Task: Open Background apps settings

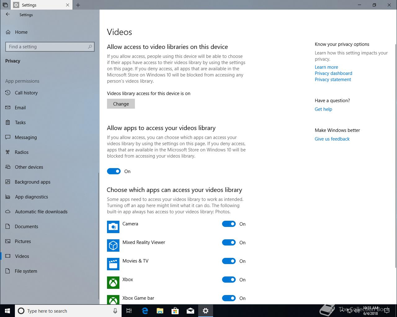Action: pyautogui.click(x=50, y=182)
